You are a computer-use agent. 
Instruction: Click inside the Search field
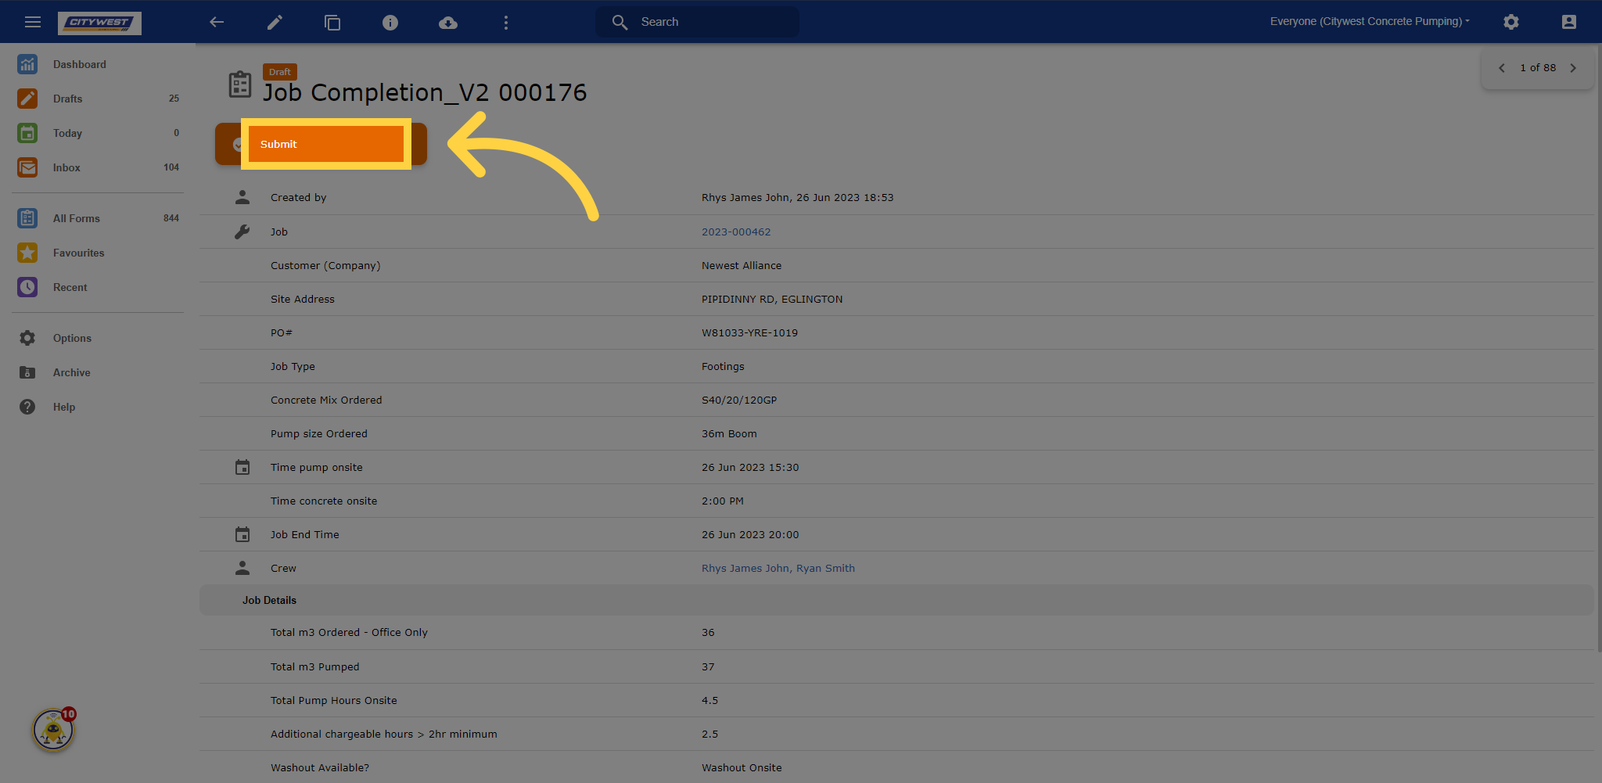(696, 21)
